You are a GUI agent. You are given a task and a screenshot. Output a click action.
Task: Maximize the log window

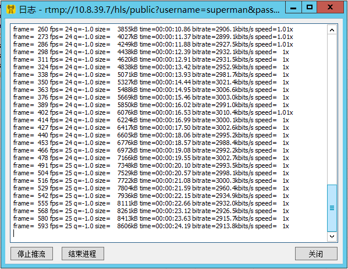[x=310, y=8]
